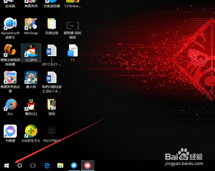Select the 360安全卫士 shortcut
Viewport: 215px width, 171px height.
[x=31, y=134]
